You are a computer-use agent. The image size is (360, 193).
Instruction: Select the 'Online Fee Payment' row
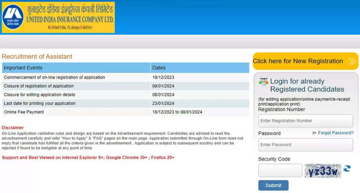pos(126,112)
